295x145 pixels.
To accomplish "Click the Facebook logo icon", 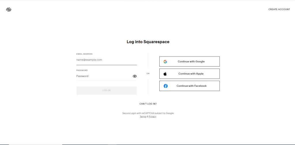I will click(166, 86).
